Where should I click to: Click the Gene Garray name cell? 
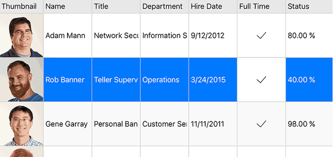(67, 124)
